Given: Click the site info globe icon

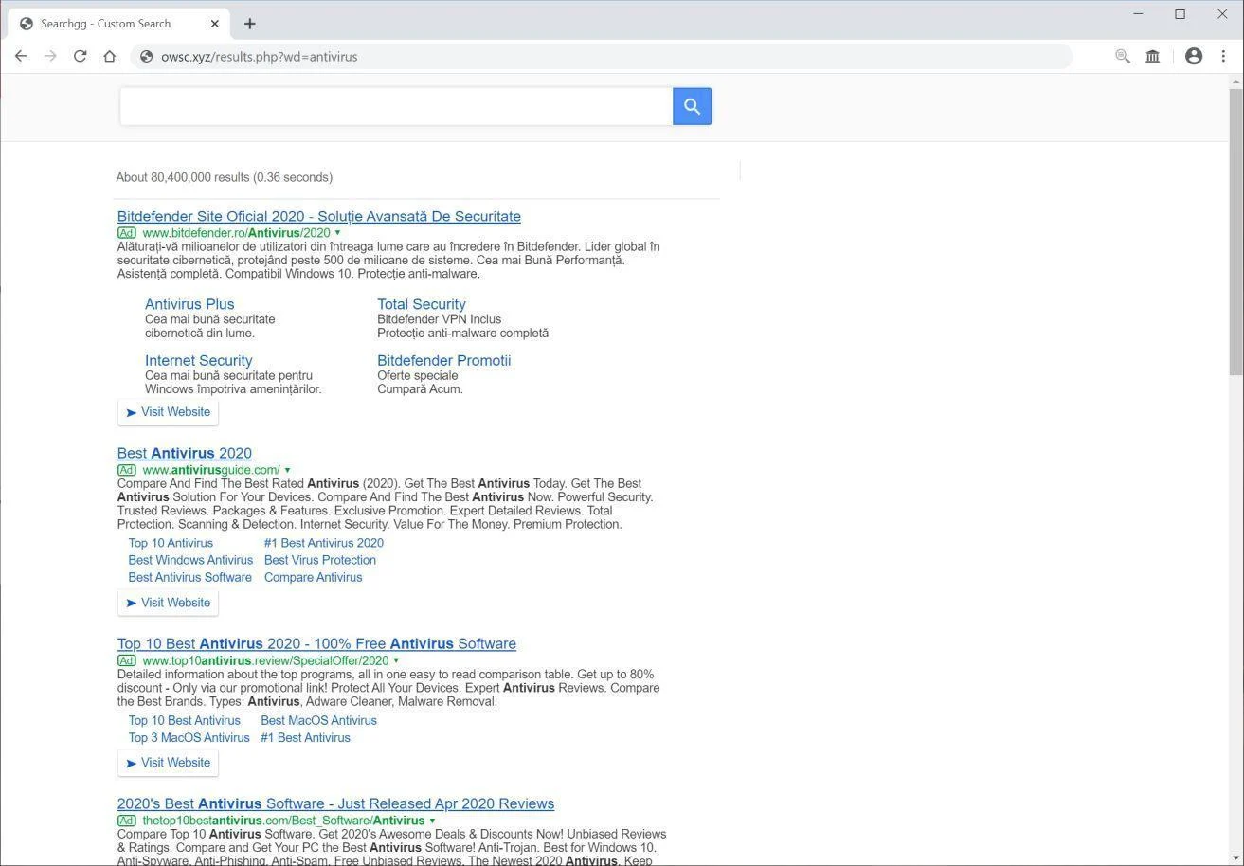Looking at the screenshot, I should [146, 57].
